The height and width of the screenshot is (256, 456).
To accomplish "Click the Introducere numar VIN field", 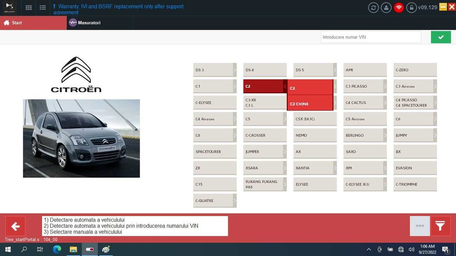I will pos(371,37).
